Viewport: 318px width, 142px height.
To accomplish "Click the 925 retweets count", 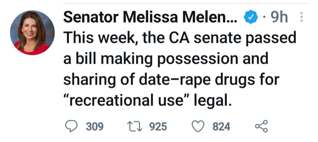I will 158,127.
